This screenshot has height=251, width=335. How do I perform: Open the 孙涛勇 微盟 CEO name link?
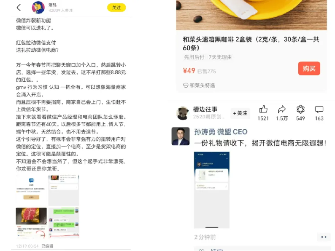click(x=221, y=132)
